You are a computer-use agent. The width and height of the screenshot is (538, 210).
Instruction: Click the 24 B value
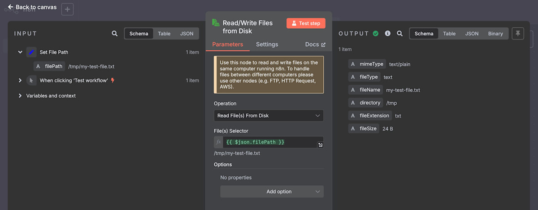pyautogui.click(x=388, y=129)
